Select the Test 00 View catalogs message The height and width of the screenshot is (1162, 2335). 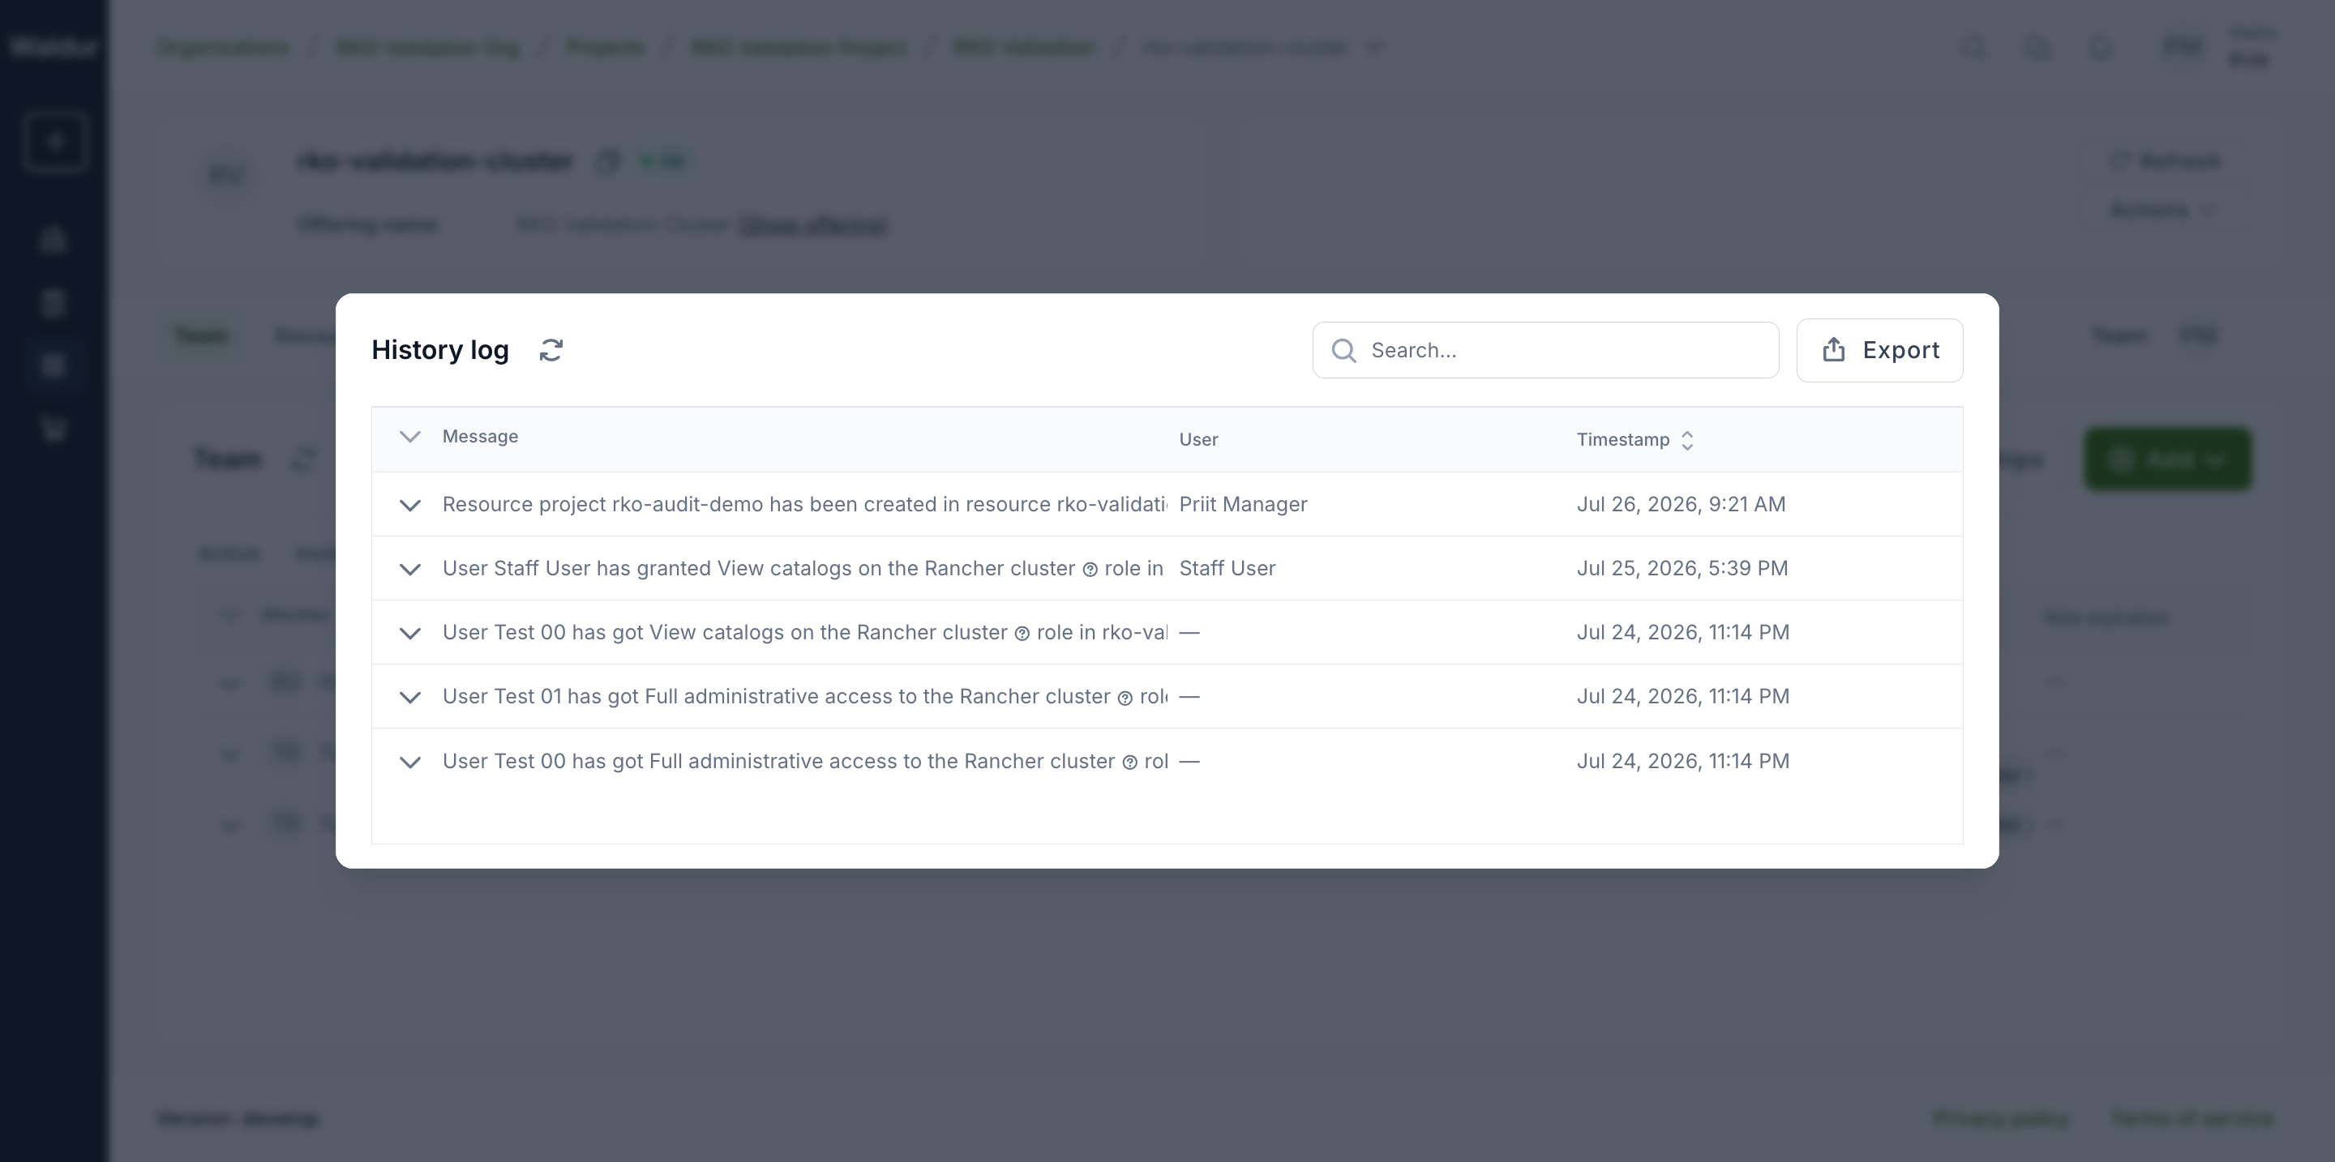pyautogui.click(x=805, y=632)
